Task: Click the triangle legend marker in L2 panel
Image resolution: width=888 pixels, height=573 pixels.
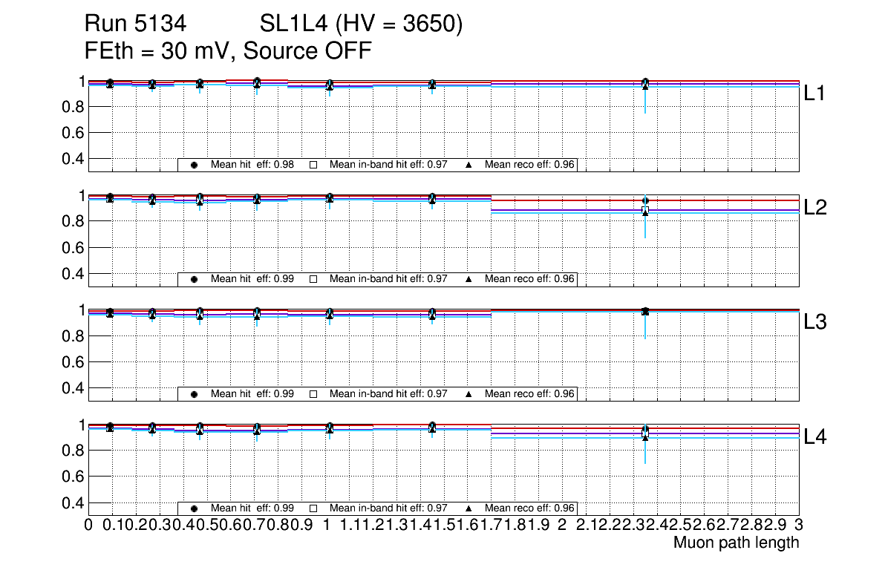Action: [469, 279]
